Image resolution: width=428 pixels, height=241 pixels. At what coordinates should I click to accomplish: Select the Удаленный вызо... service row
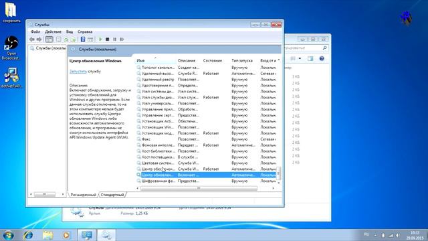pyautogui.click(x=206, y=73)
